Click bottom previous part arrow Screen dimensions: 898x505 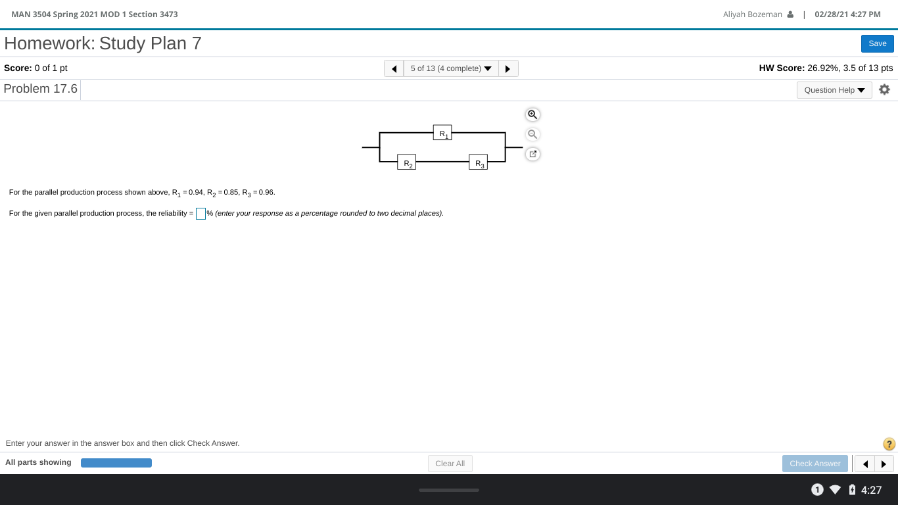[x=864, y=464]
